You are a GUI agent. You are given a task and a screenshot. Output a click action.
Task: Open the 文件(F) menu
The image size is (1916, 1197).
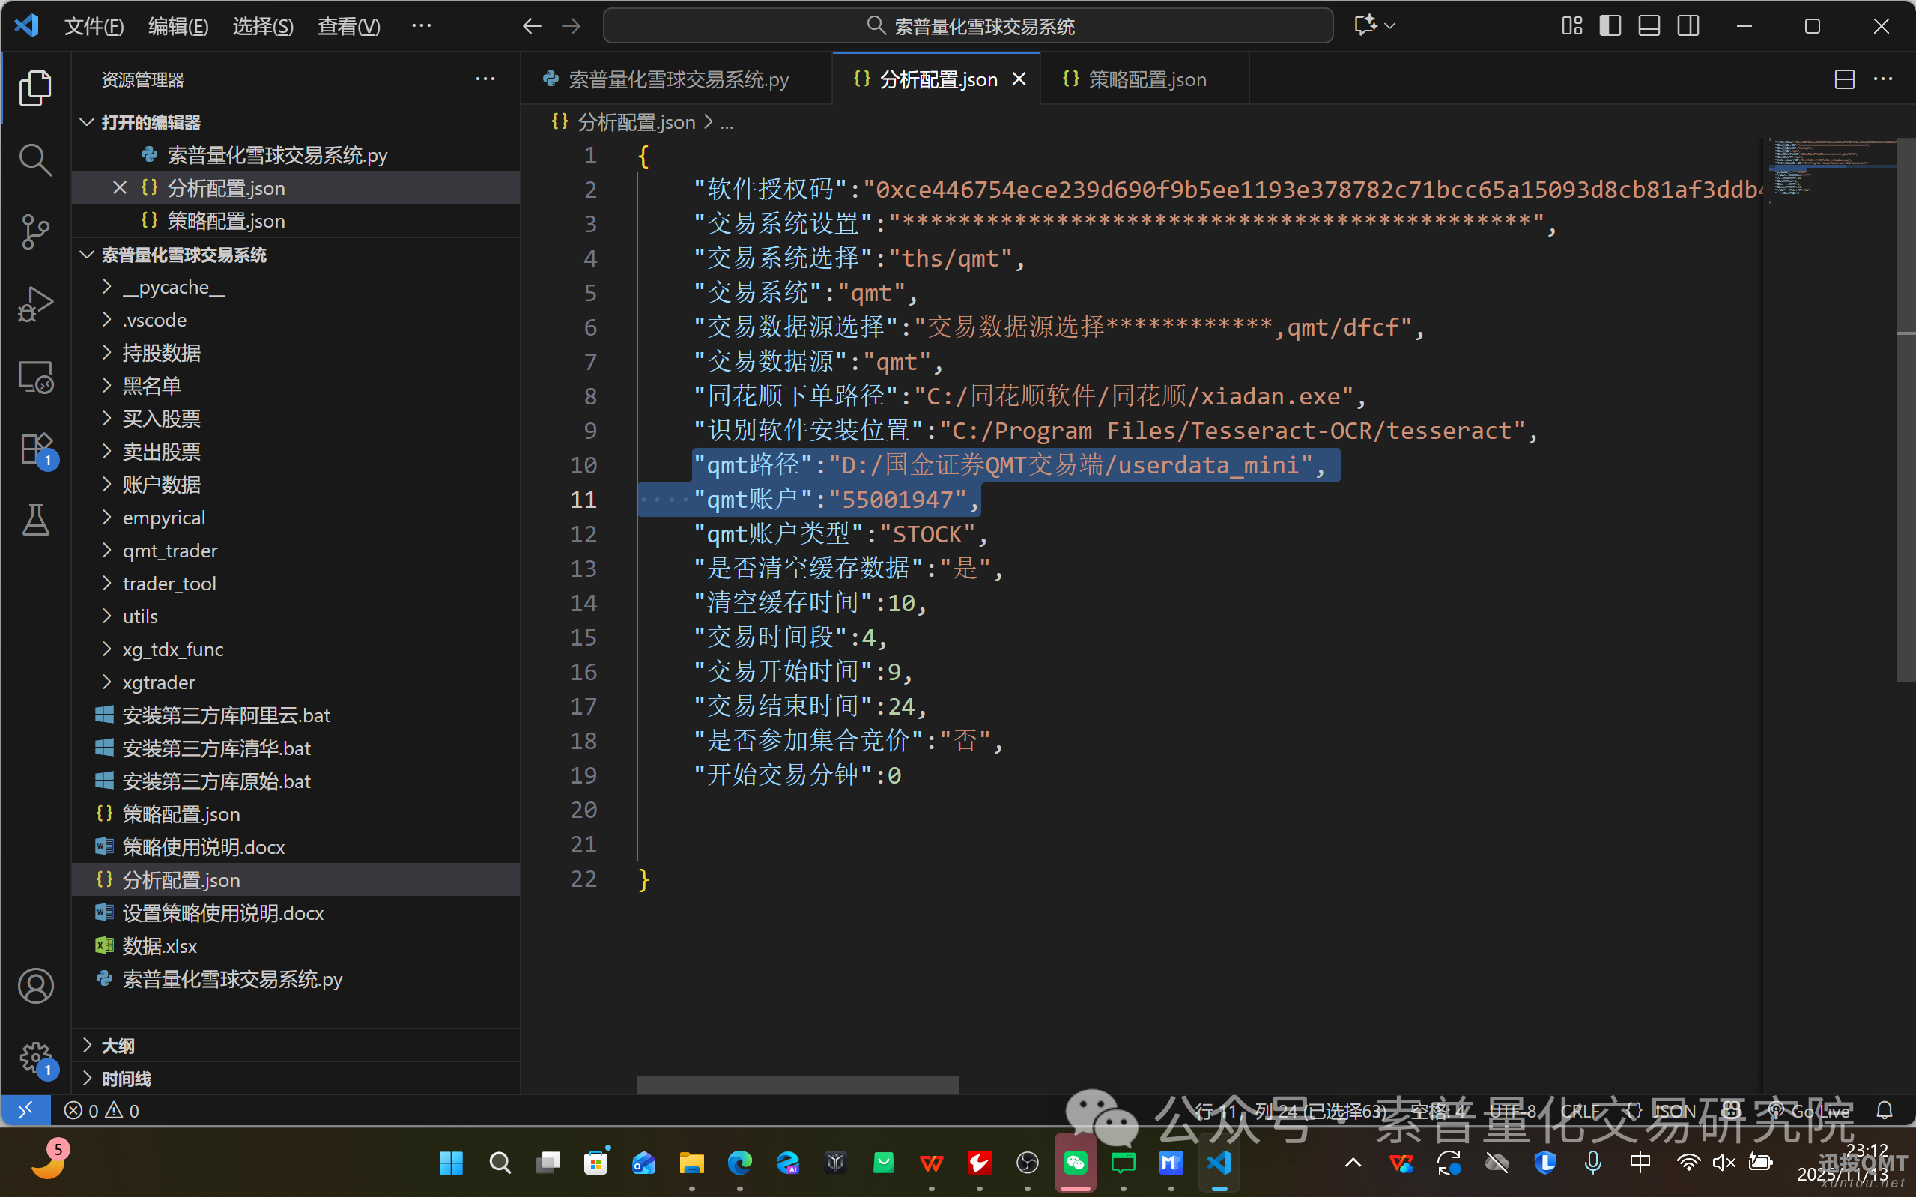(94, 26)
